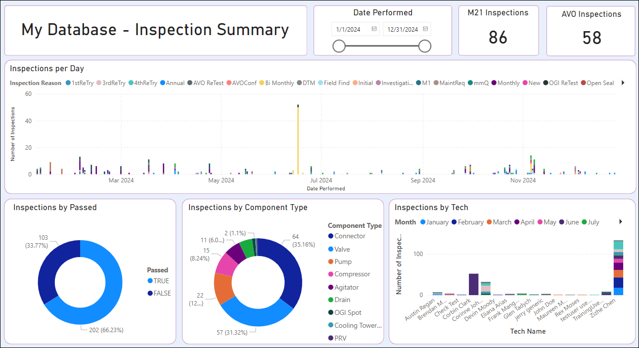Click the Pump component type legend item
This screenshot has height=348, width=639.
(339, 261)
